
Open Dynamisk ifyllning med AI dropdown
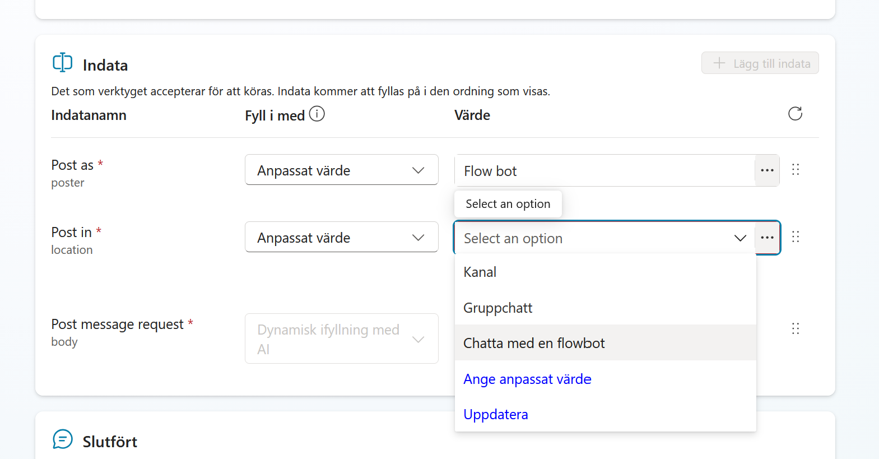[341, 339]
